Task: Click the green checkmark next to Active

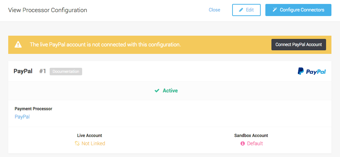Action: pyautogui.click(x=157, y=91)
